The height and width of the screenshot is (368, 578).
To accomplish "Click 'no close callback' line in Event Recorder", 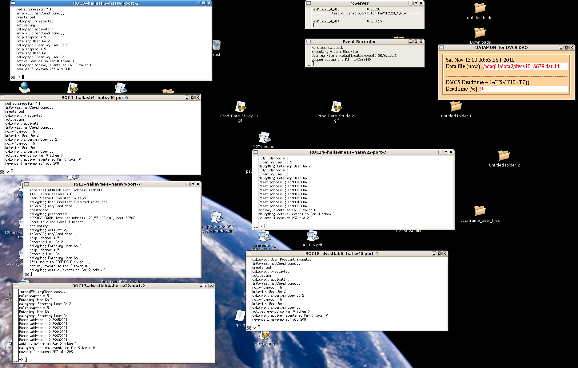I will (327, 48).
